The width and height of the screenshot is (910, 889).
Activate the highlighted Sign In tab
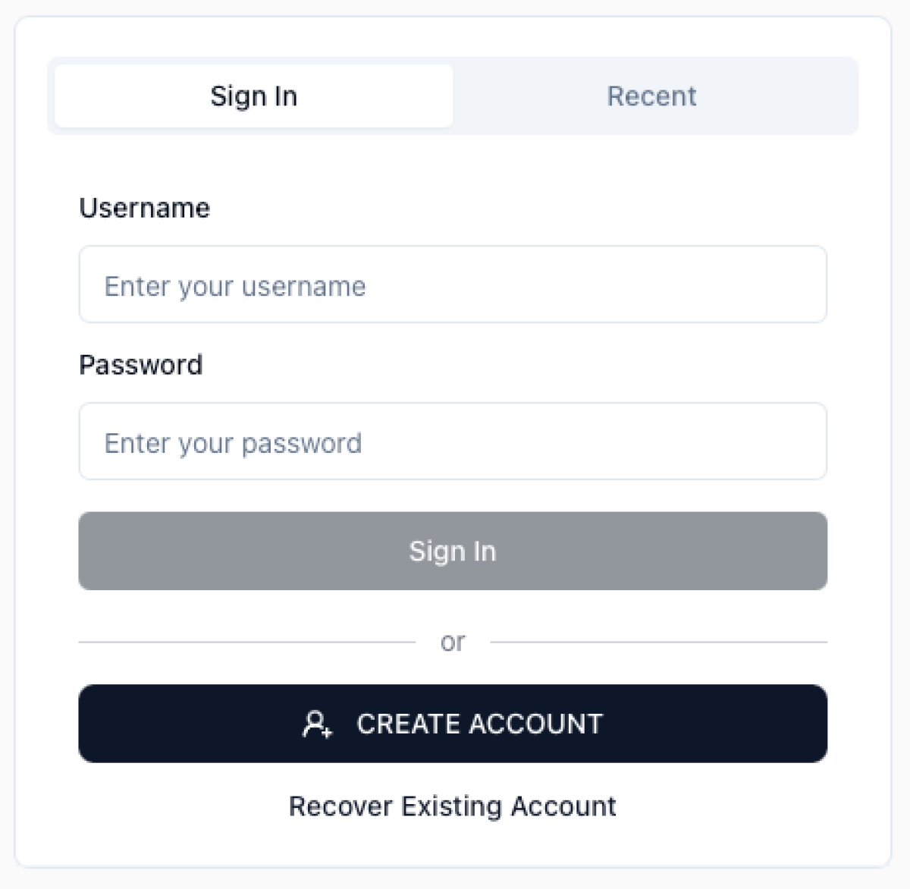(x=254, y=96)
